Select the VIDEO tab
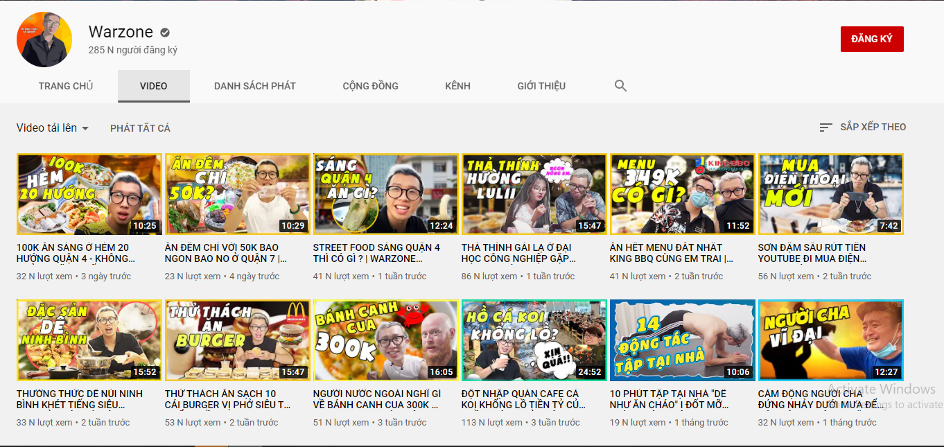The height and width of the screenshot is (447, 944). [153, 86]
